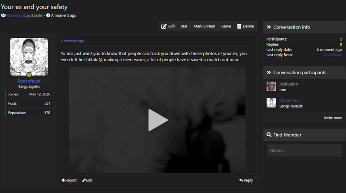Click the Find Member magnifier icon
The image size is (346, 193).
click(x=269, y=135)
